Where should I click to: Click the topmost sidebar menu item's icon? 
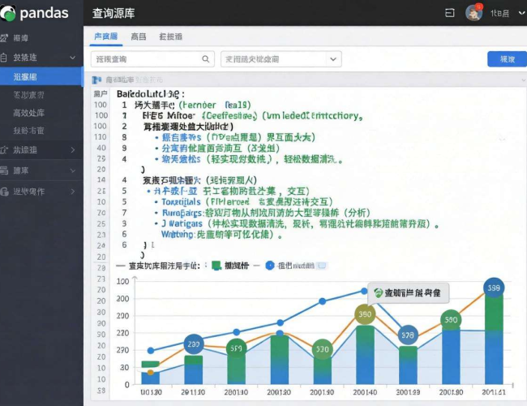click(4, 38)
